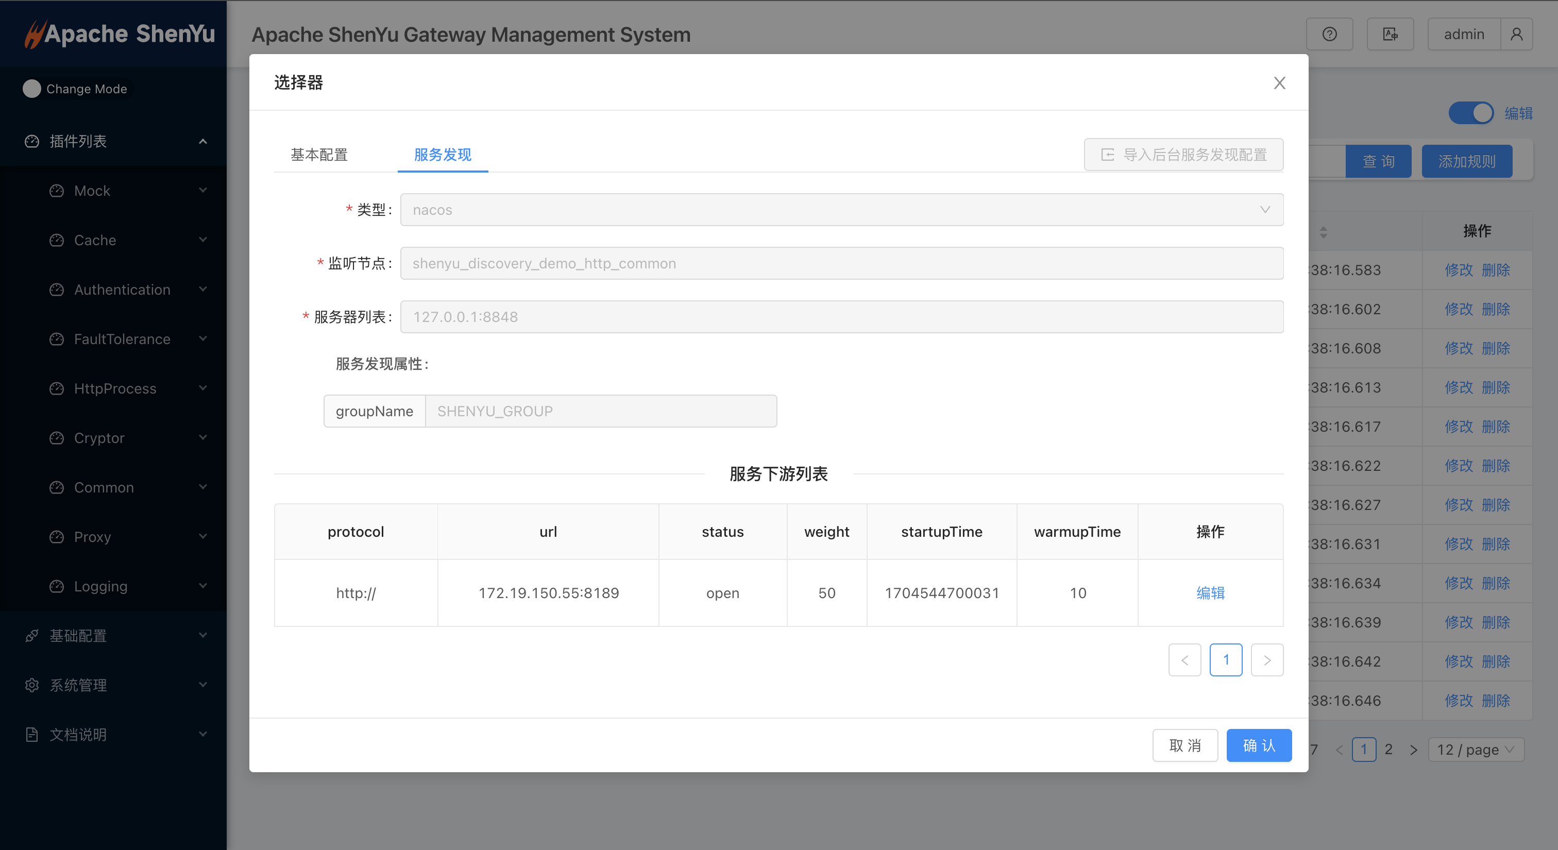Click 编辑 link in upstream row
Viewport: 1558px width, 850px height.
click(1210, 593)
